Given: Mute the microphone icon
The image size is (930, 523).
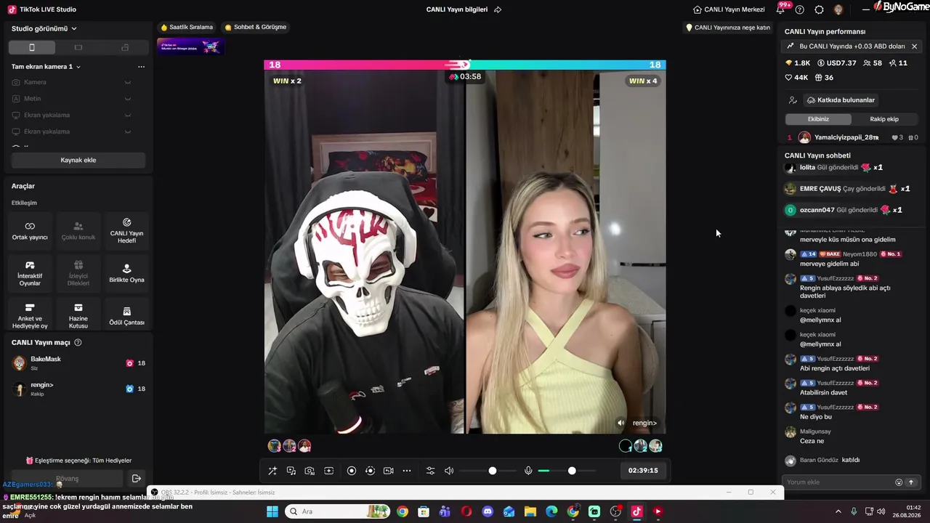Looking at the screenshot, I should pos(528,471).
